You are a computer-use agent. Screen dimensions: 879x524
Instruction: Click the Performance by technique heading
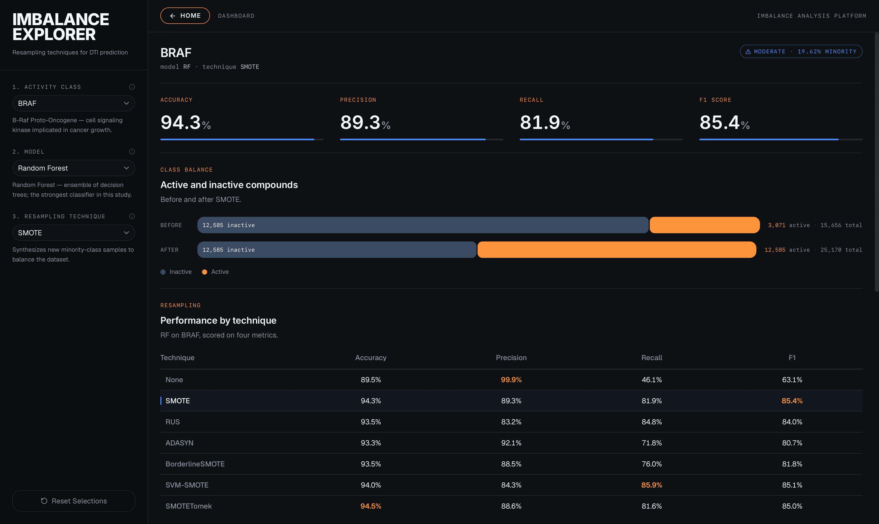(x=218, y=320)
